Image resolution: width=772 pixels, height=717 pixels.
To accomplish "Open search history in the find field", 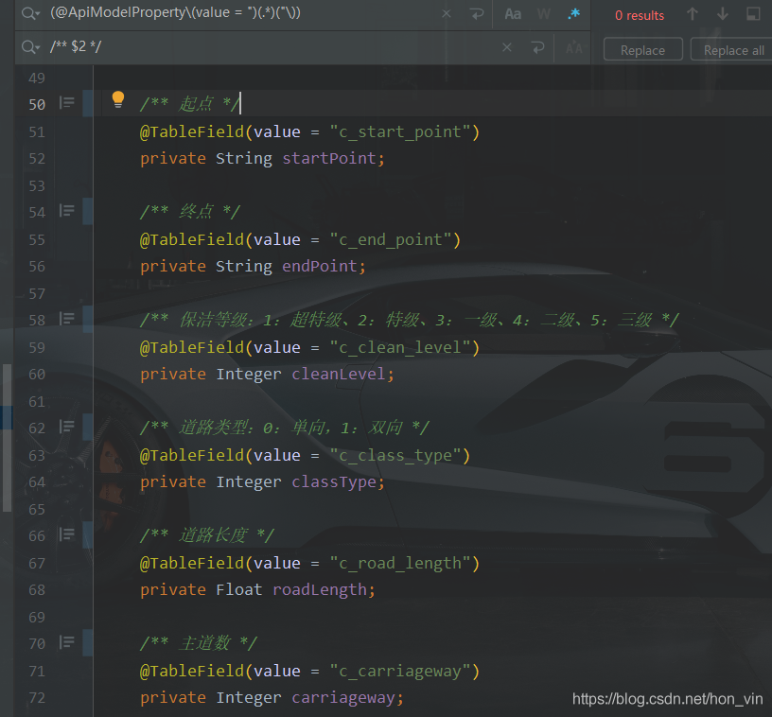I will [x=30, y=14].
